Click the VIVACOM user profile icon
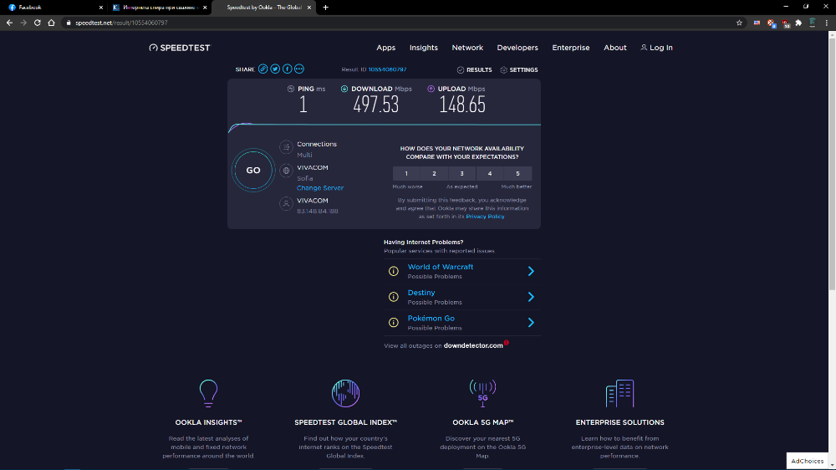Image resolution: width=836 pixels, height=470 pixels. (x=286, y=203)
